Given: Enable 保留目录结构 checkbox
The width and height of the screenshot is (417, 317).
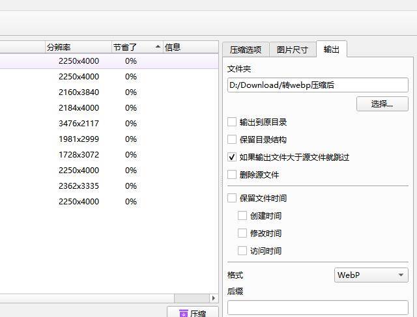Looking at the screenshot, I should click(x=232, y=139).
